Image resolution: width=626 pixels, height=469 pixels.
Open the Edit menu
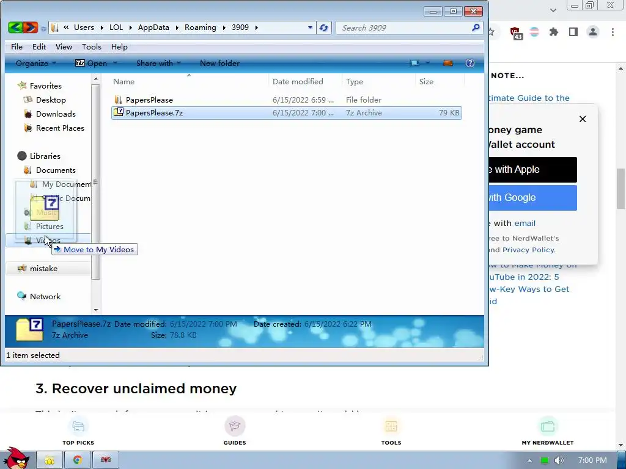point(39,46)
